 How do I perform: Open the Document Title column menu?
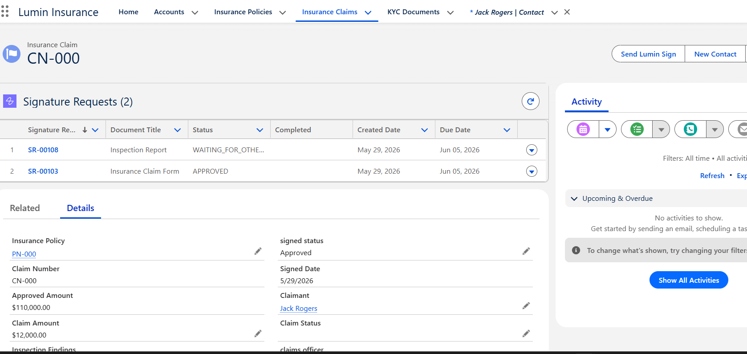(x=178, y=130)
